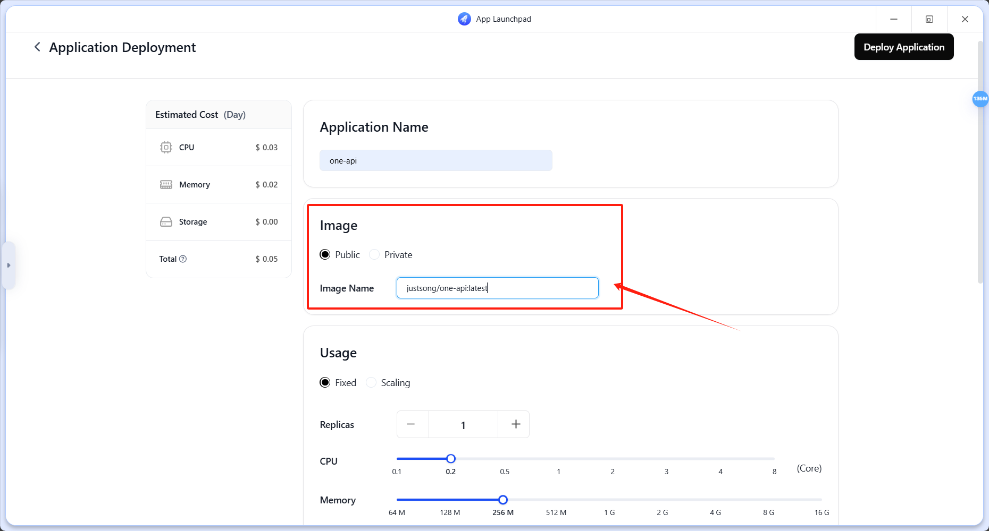Minimize the App Launchpad window

[894, 19]
